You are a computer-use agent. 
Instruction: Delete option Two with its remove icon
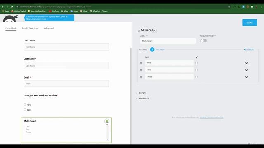pos(247,70)
